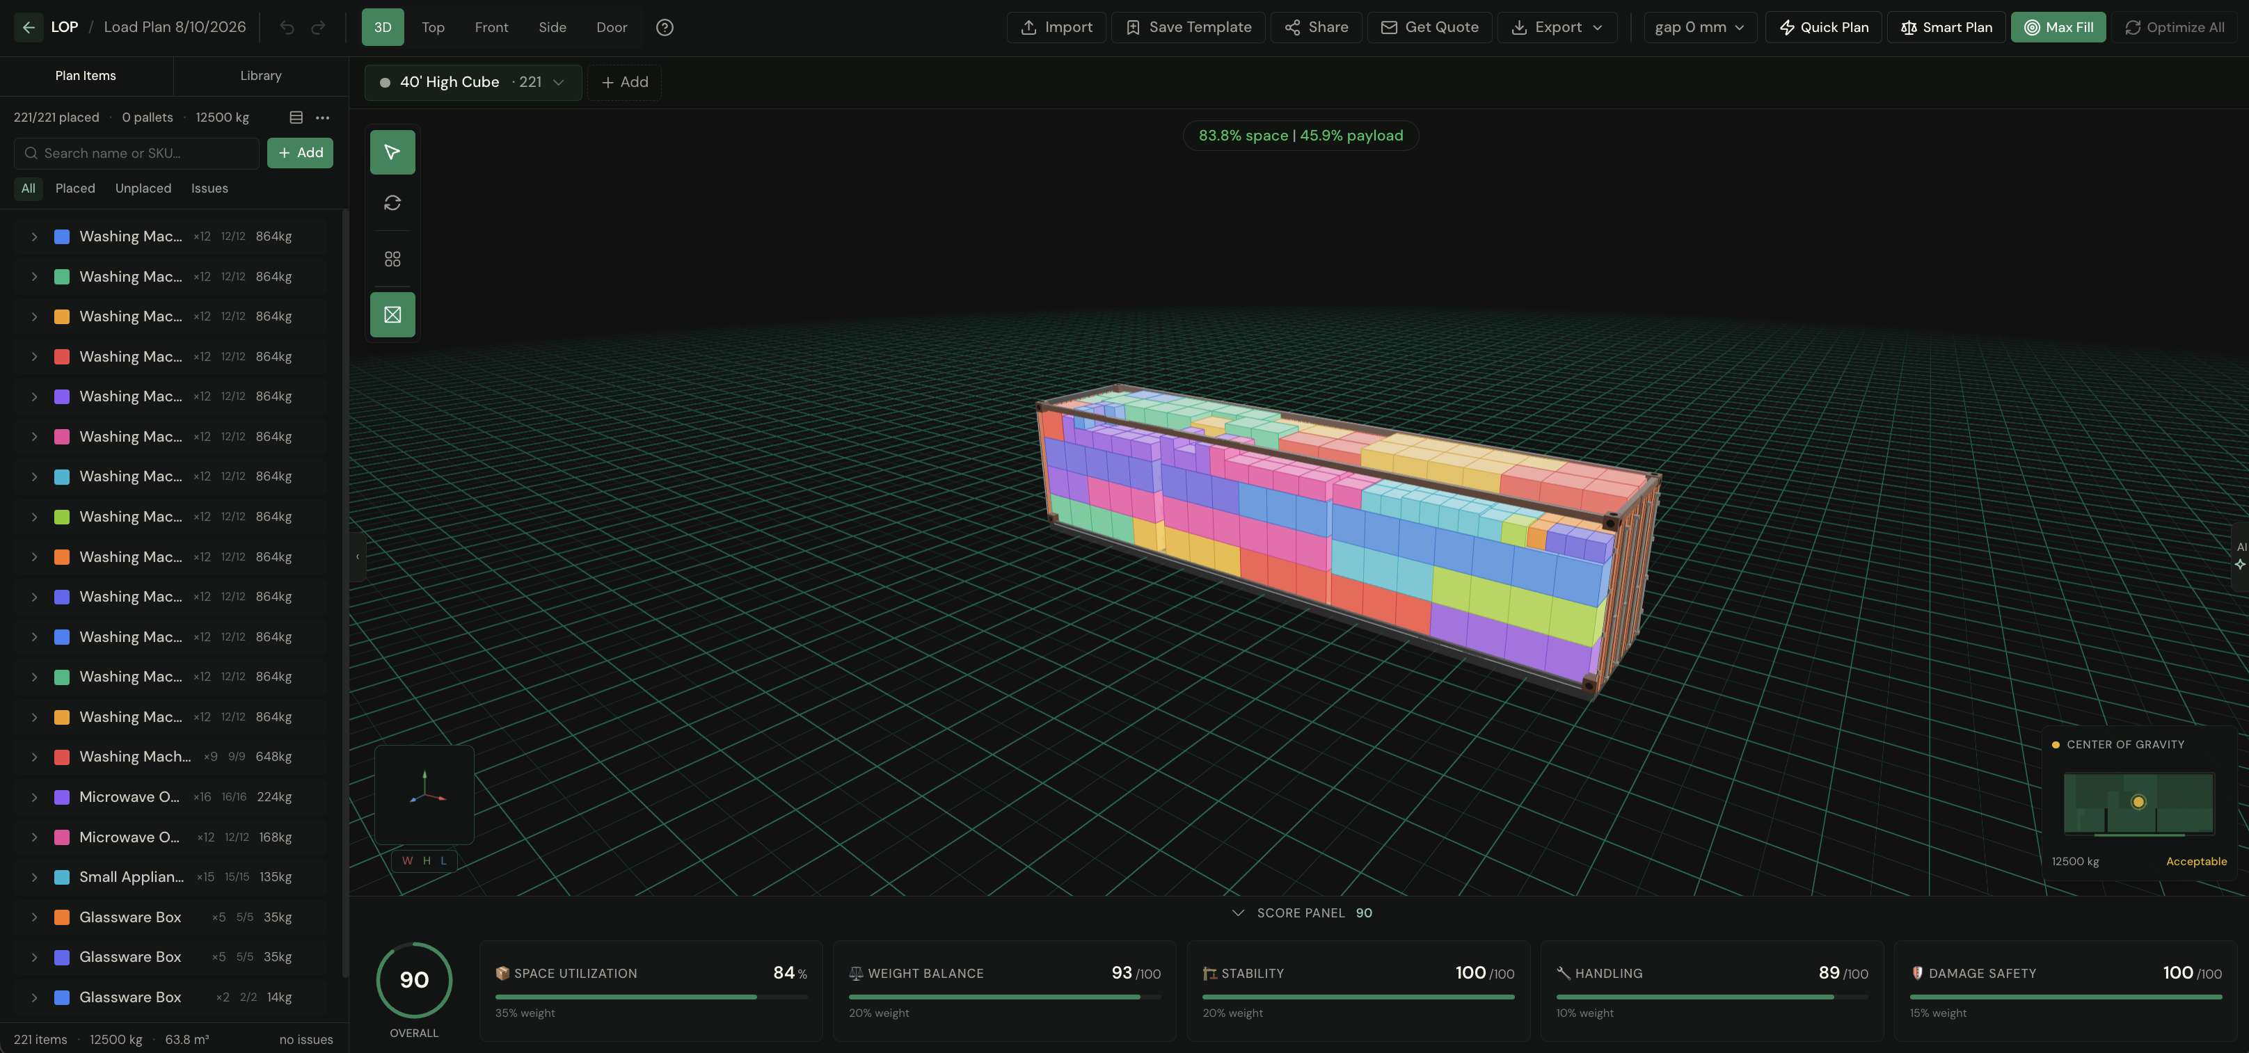
Task: Click the Weight Balance scale icon
Action: tap(856, 973)
